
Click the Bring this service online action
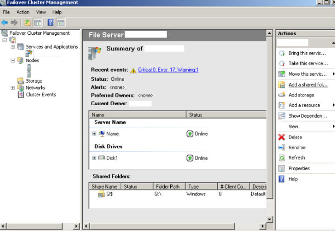307,53
